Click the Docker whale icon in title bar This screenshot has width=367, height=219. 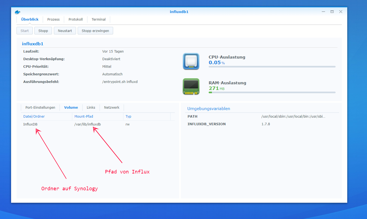pos(18,12)
